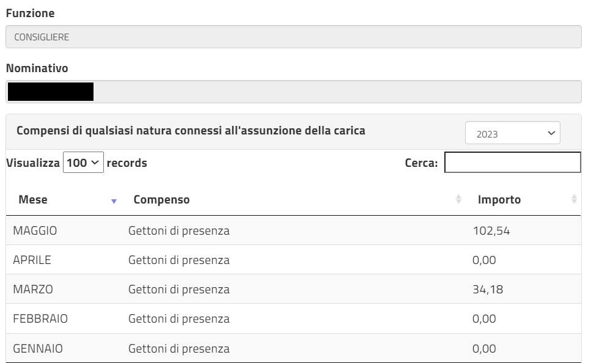This screenshot has height=363, width=591.
Task: Click the 102,54 amount cell
Action: click(x=491, y=230)
